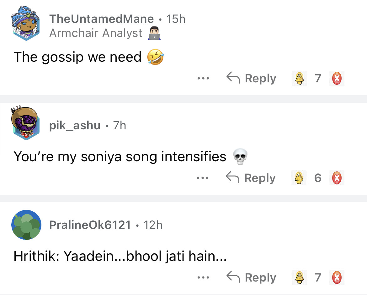Open three-dot menu on pik_ashu's comment
The height and width of the screenshot is (295, 367).
(x=202, y=178)
